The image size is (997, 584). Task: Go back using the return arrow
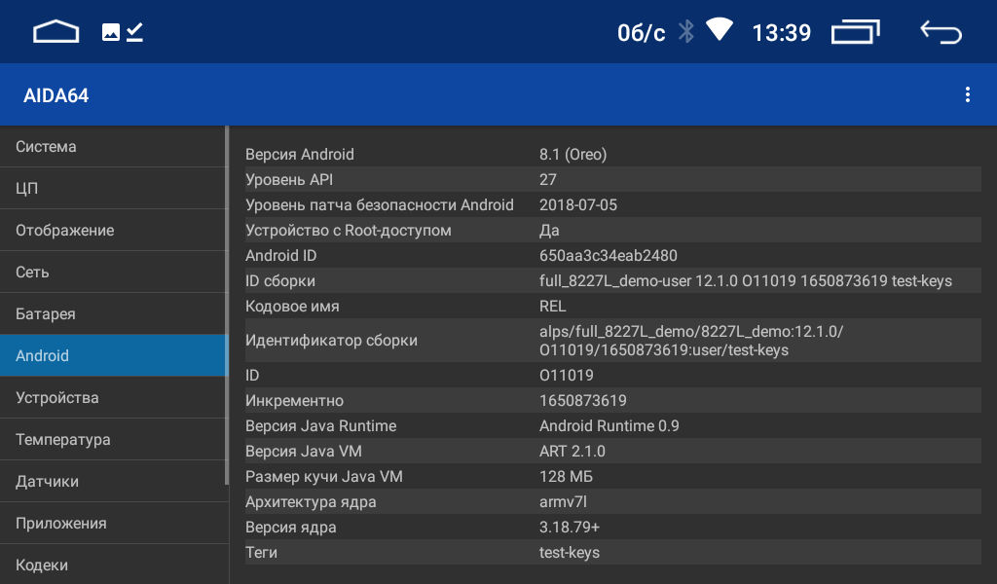click(x=942, y=32)
